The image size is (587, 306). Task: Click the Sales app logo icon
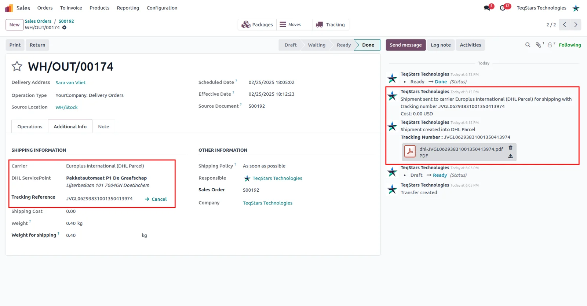(x=9, y=8)
